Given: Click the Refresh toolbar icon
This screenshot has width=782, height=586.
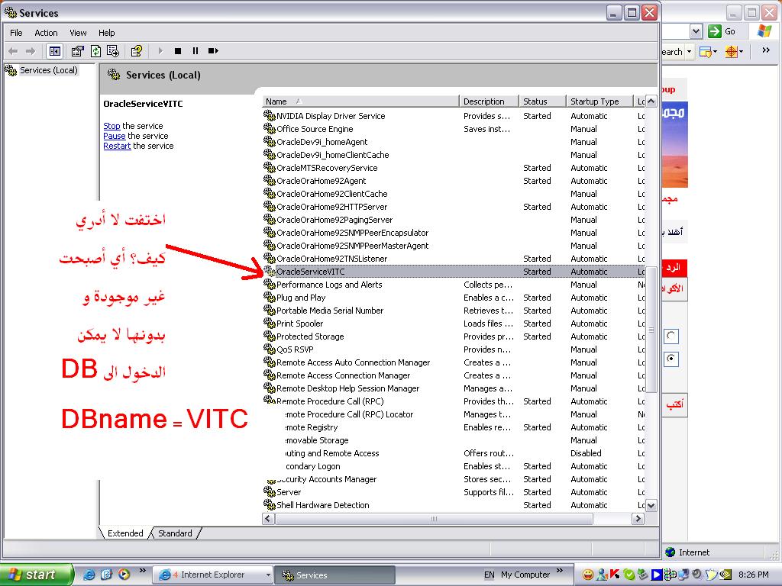Looking at the screenshot, I should [95, 51].
